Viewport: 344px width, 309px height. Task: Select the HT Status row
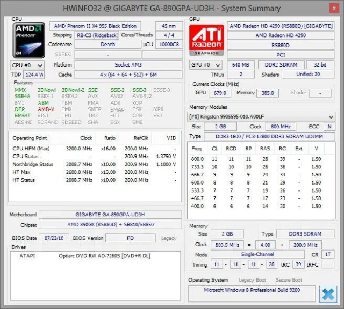(95, 180)
